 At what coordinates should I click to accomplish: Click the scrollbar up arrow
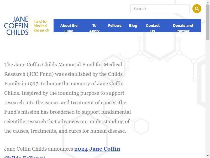[208, 2]
